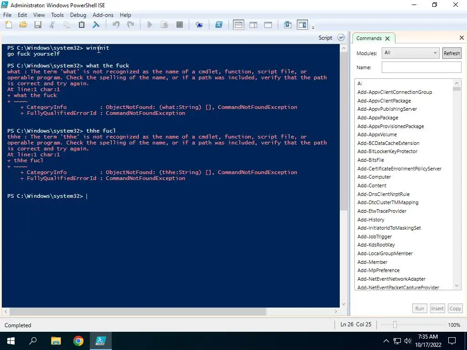Select Add-Computer command
The image size is (467, 350).
point(374,177)
